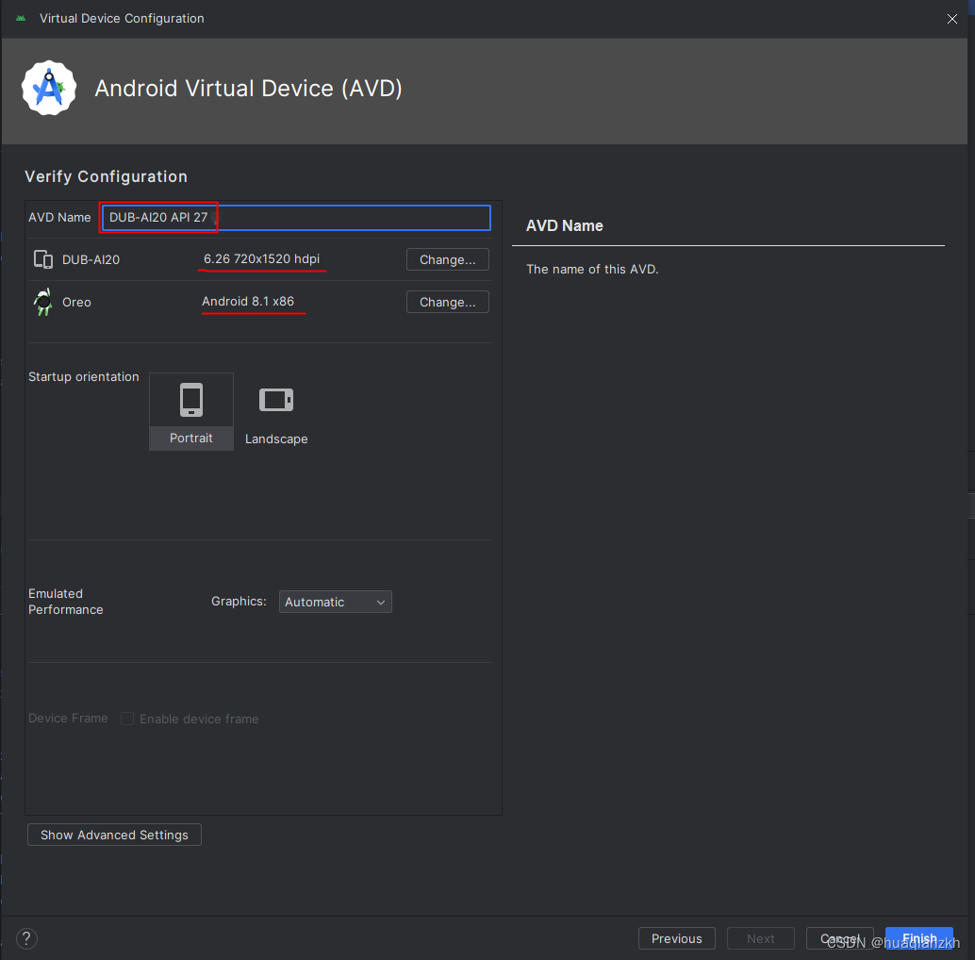Click the Emulated Performance label
975x960 pixels.
pyautogui.click(x=65, y=602)
